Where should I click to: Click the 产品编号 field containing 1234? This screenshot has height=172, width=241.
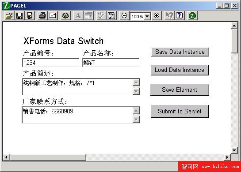coord(50,63)
